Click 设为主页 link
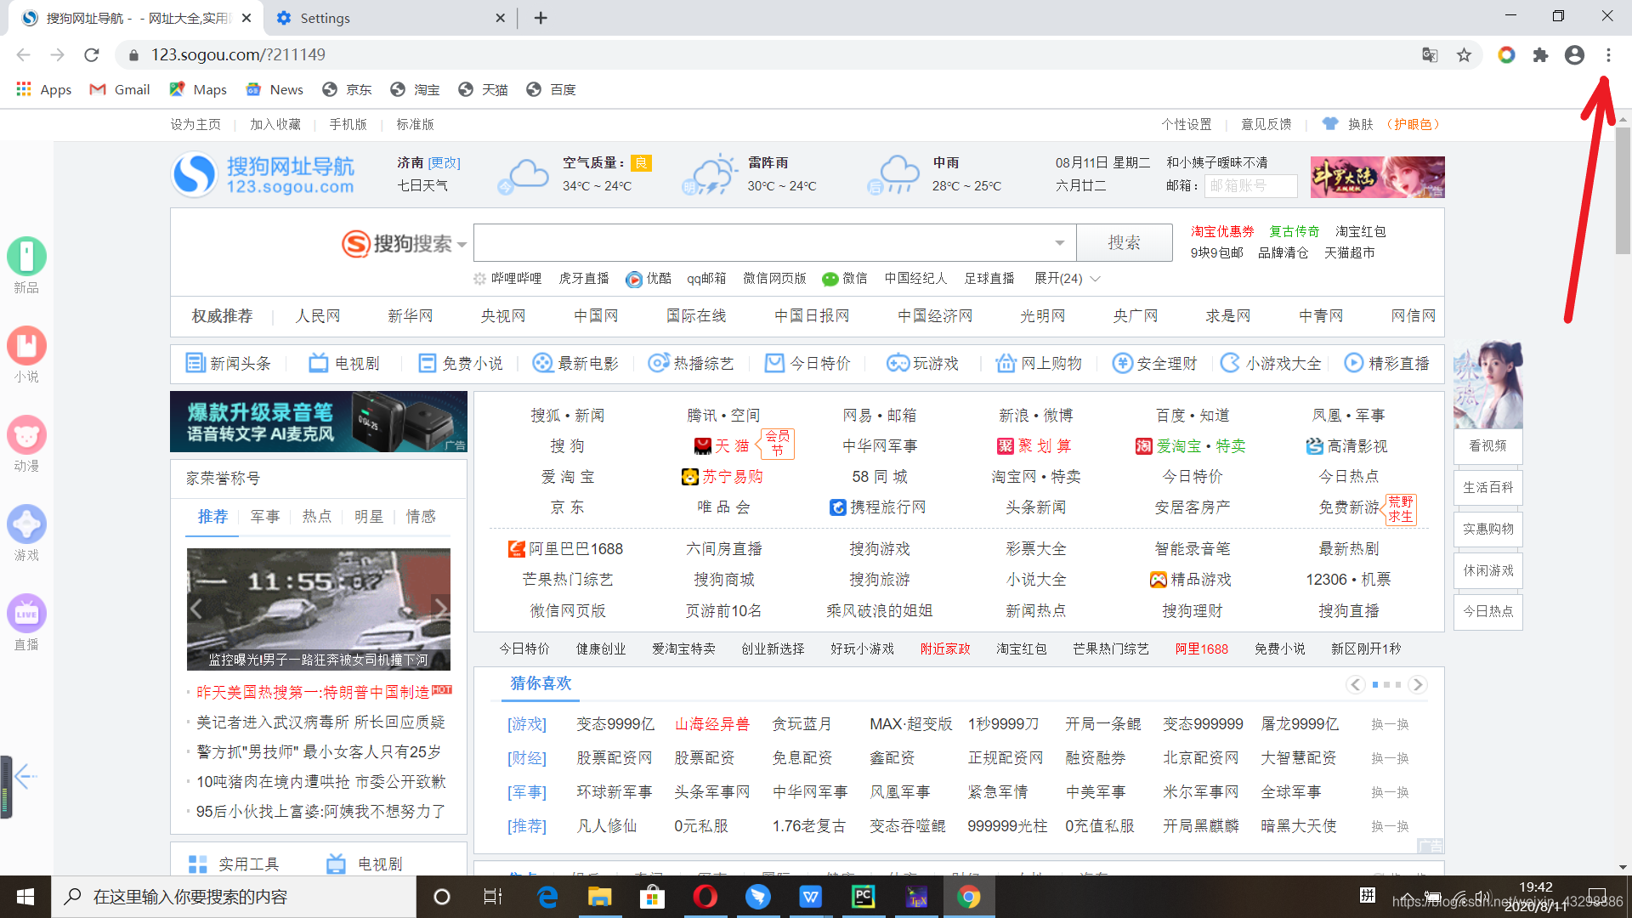 pos(195,124)
